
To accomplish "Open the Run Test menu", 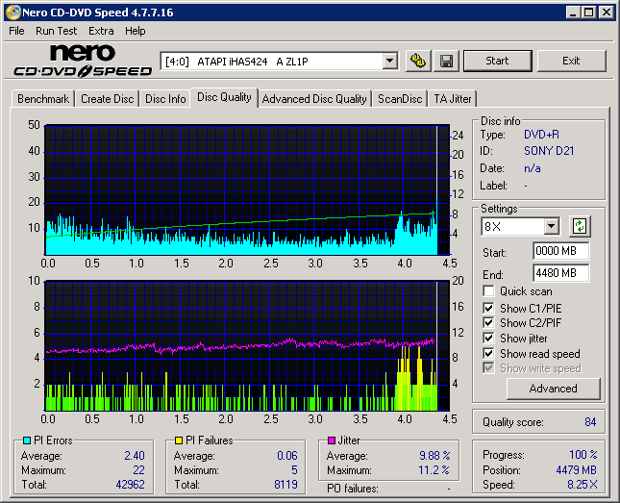I will [x=56, y=31].
